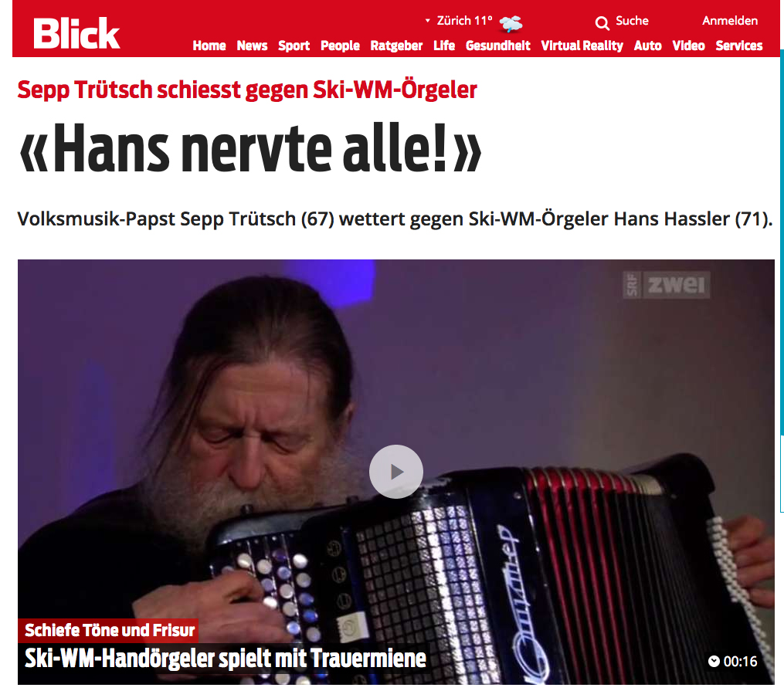Open the Home menu item
The width and height of the screenshot is (784, 691).
[209, 46]
